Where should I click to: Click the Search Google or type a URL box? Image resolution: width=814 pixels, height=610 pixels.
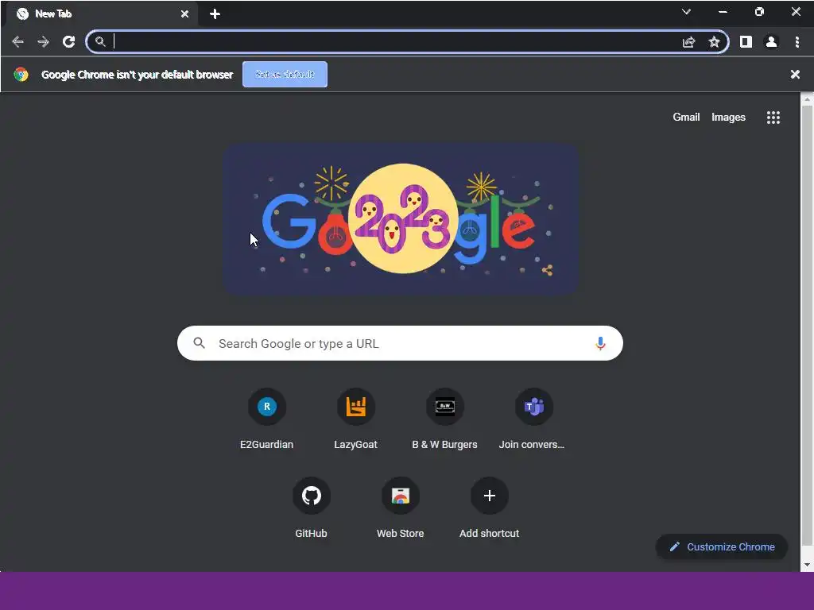click(400, 343)
